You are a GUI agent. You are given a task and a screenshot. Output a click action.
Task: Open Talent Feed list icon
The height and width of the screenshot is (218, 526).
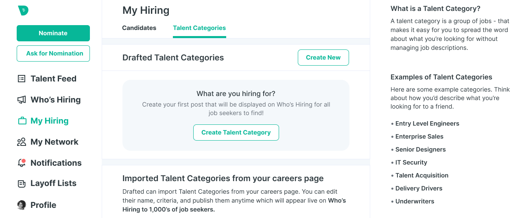(x=22, y=79)
